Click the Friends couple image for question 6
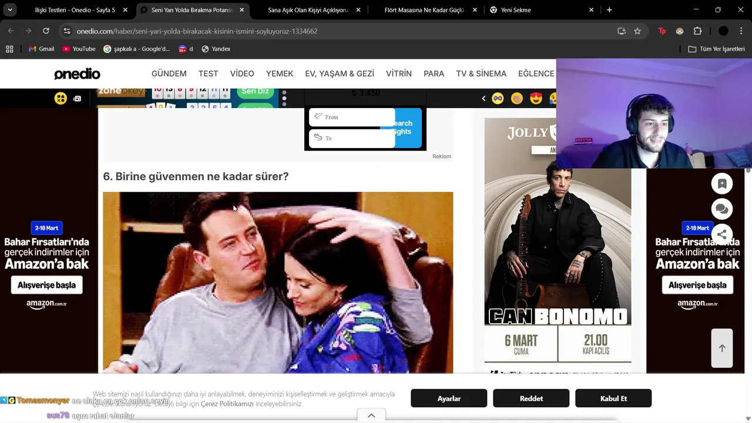The width and height of the screenshot is (752, 423). click(278, 282)
